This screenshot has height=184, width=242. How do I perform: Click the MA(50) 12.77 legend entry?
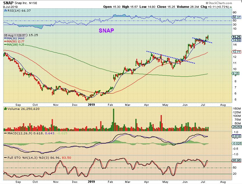(x=14, y=41)
